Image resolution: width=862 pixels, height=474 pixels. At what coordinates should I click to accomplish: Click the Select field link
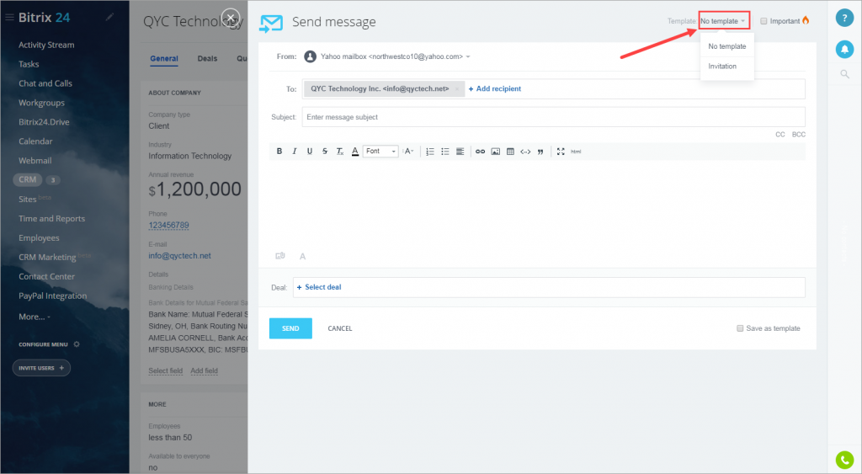166,370
